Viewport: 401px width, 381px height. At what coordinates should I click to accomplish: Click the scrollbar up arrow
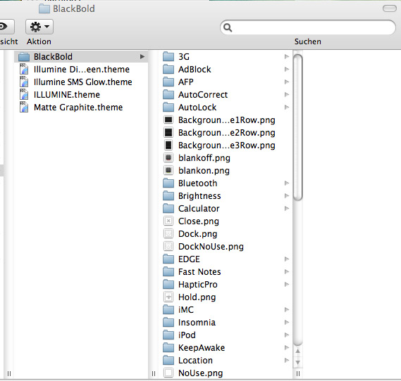[x=297, y=351]
